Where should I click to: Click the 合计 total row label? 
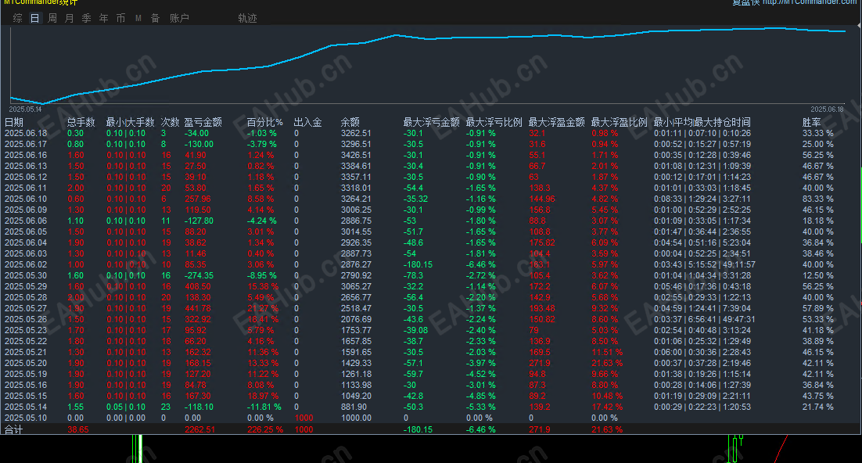click(14, 429)
